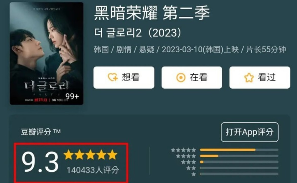
Task: Tap the 打开App评分 button
Action: (x=250, y=132)
